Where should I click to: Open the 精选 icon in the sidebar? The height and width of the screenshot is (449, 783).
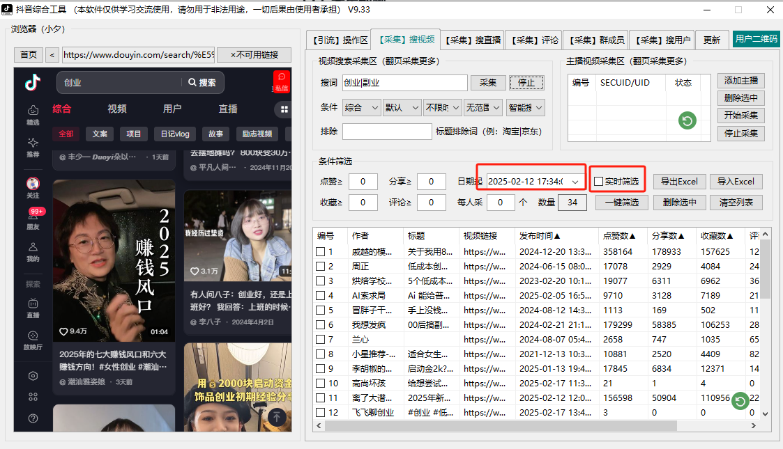(33, 111)
